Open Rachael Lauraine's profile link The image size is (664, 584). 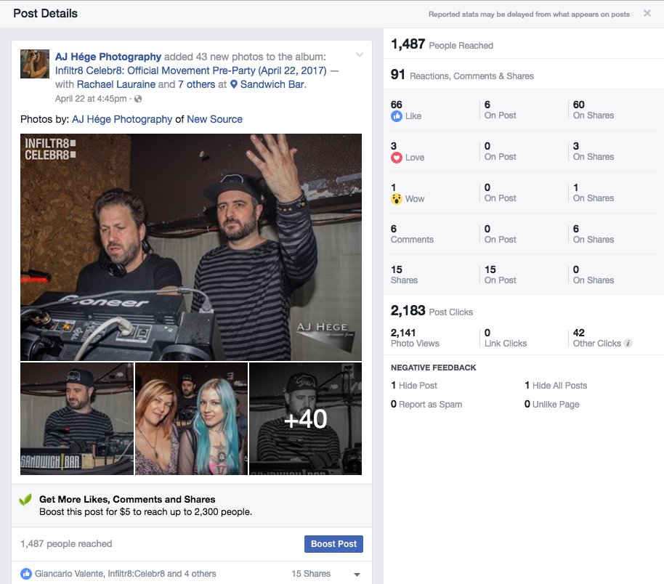(116, 84)
